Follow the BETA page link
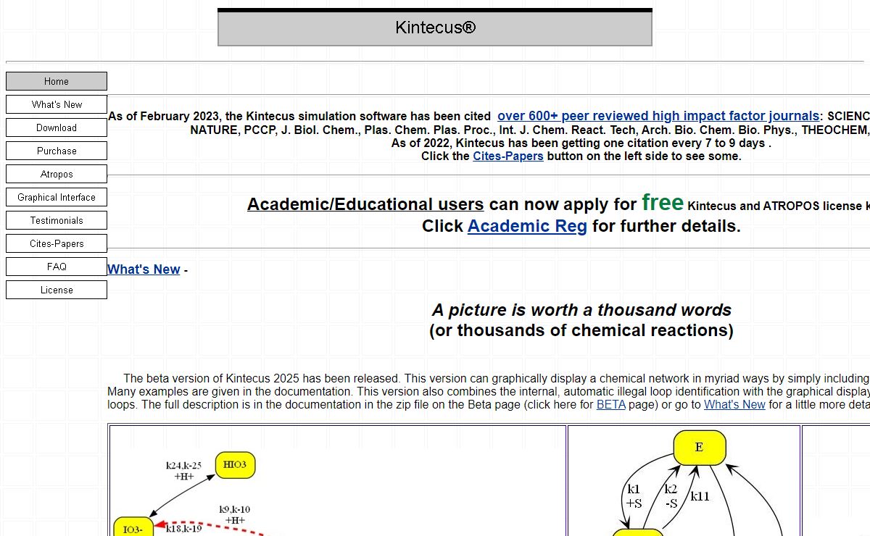870x536 pixels. pos(610,404)
